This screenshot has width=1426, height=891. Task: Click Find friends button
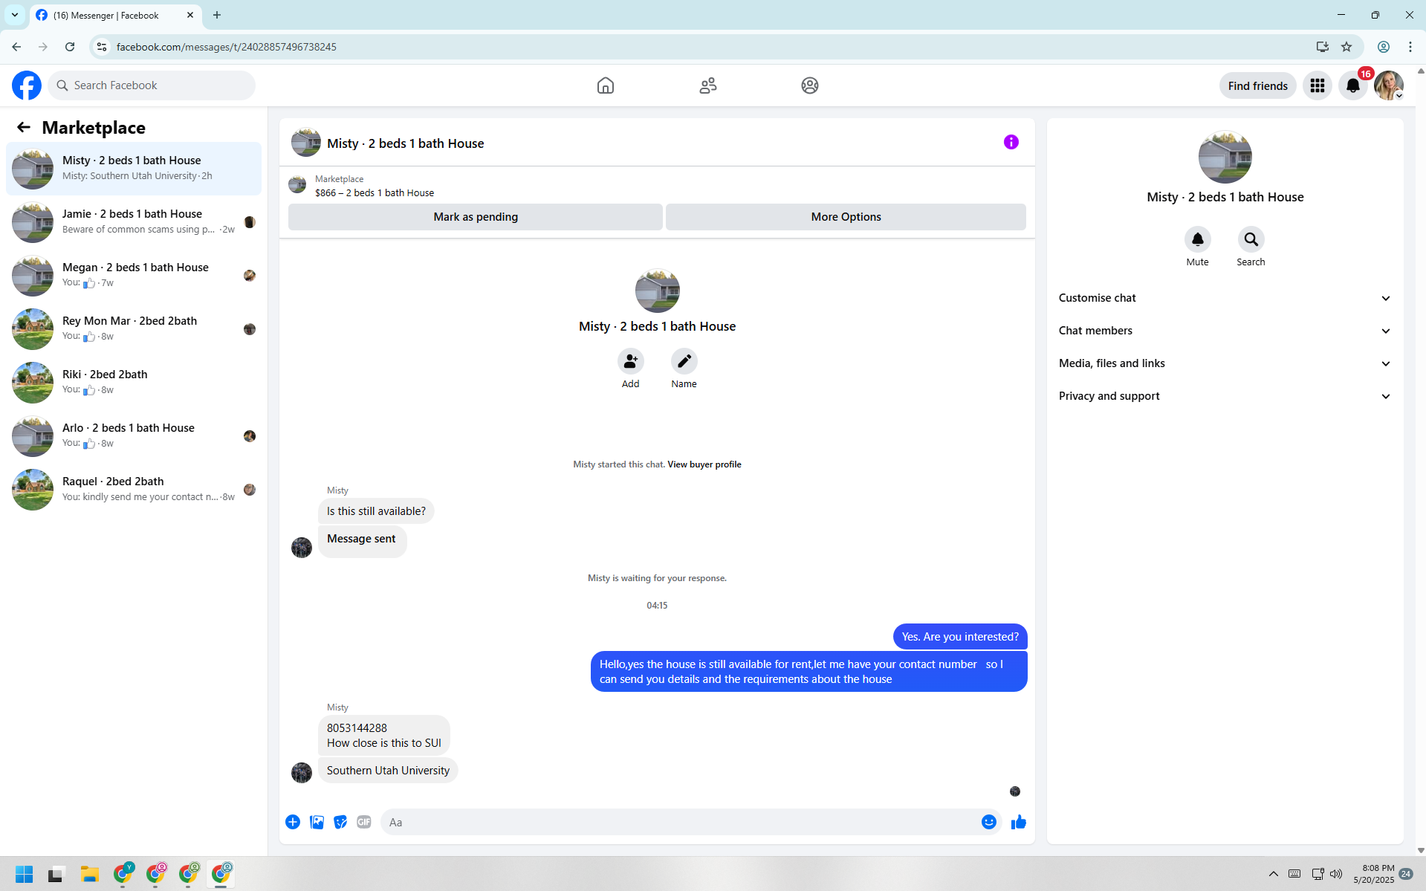click(x=1257, y=85)
